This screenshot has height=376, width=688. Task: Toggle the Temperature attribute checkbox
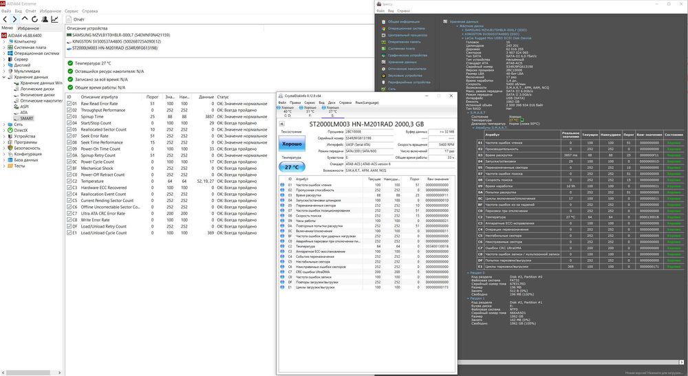click(x=69, y=181)
